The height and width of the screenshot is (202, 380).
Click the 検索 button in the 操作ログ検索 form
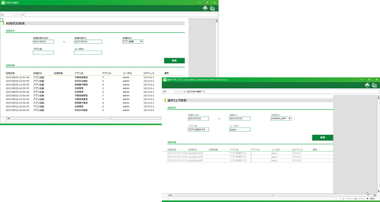pos(323,138)
